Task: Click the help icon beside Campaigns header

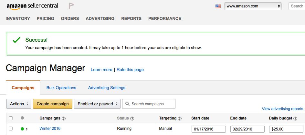Action: click(x=64, y=118)
